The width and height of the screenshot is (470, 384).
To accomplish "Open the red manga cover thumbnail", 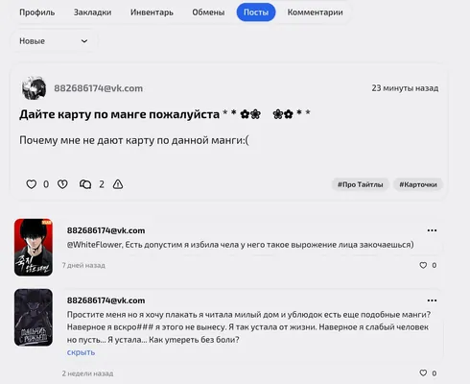I will pyautogui.click(x=34, y=248).
